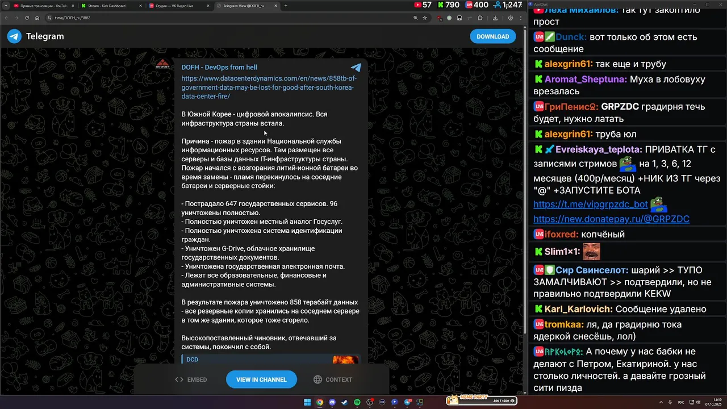
Task: Open Spotify from the taskbar
Action: click(357, 402)
